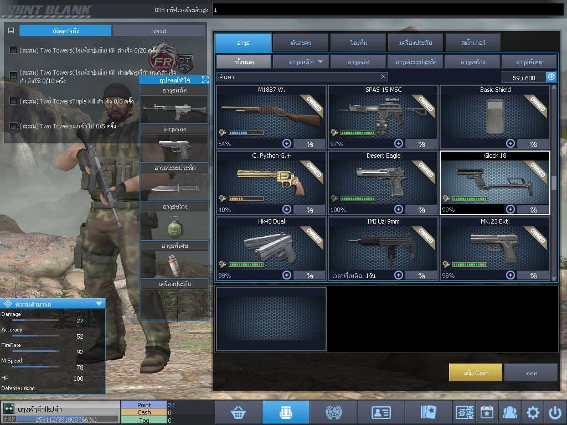The image size is (567, 425).
Task: Click plus icon on C. Python G.+ card
Action: [287, 209]
